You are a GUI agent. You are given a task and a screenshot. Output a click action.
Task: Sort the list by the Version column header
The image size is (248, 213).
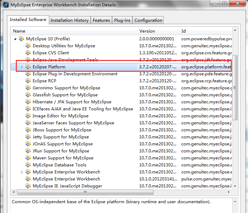pos(158,31)
